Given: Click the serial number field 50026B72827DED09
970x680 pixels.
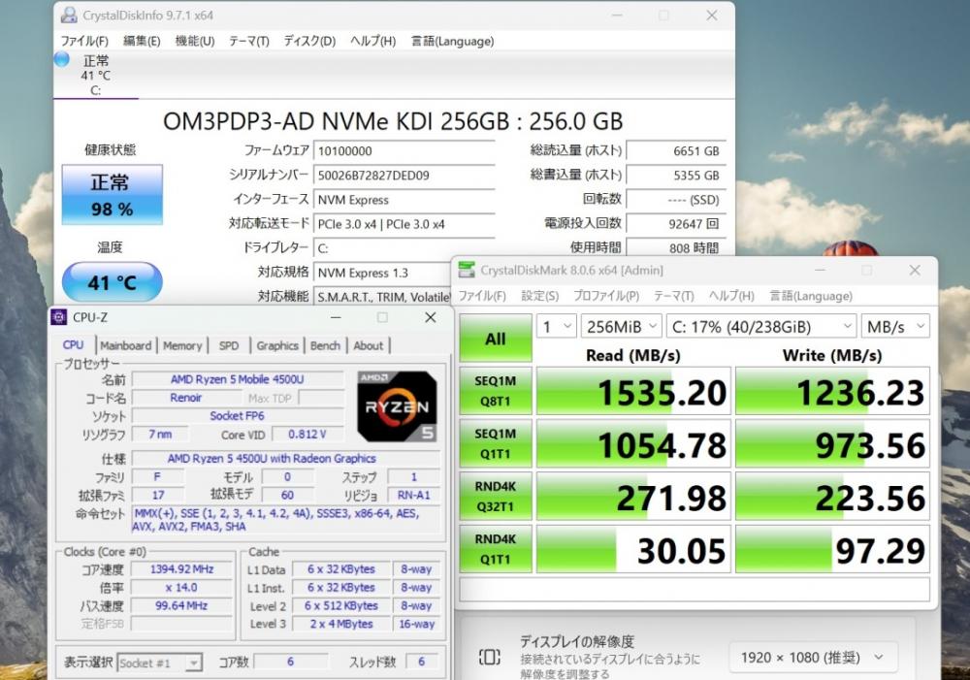Looking at the screenshot, I should pyautogui.click(x=404, y=176).
